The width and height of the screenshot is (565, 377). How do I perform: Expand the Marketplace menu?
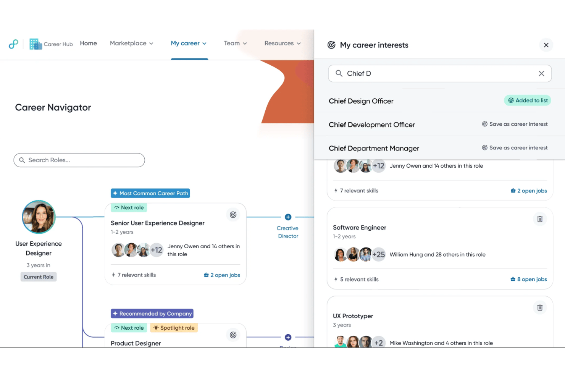pyautogui.click(x=131, y=43)
